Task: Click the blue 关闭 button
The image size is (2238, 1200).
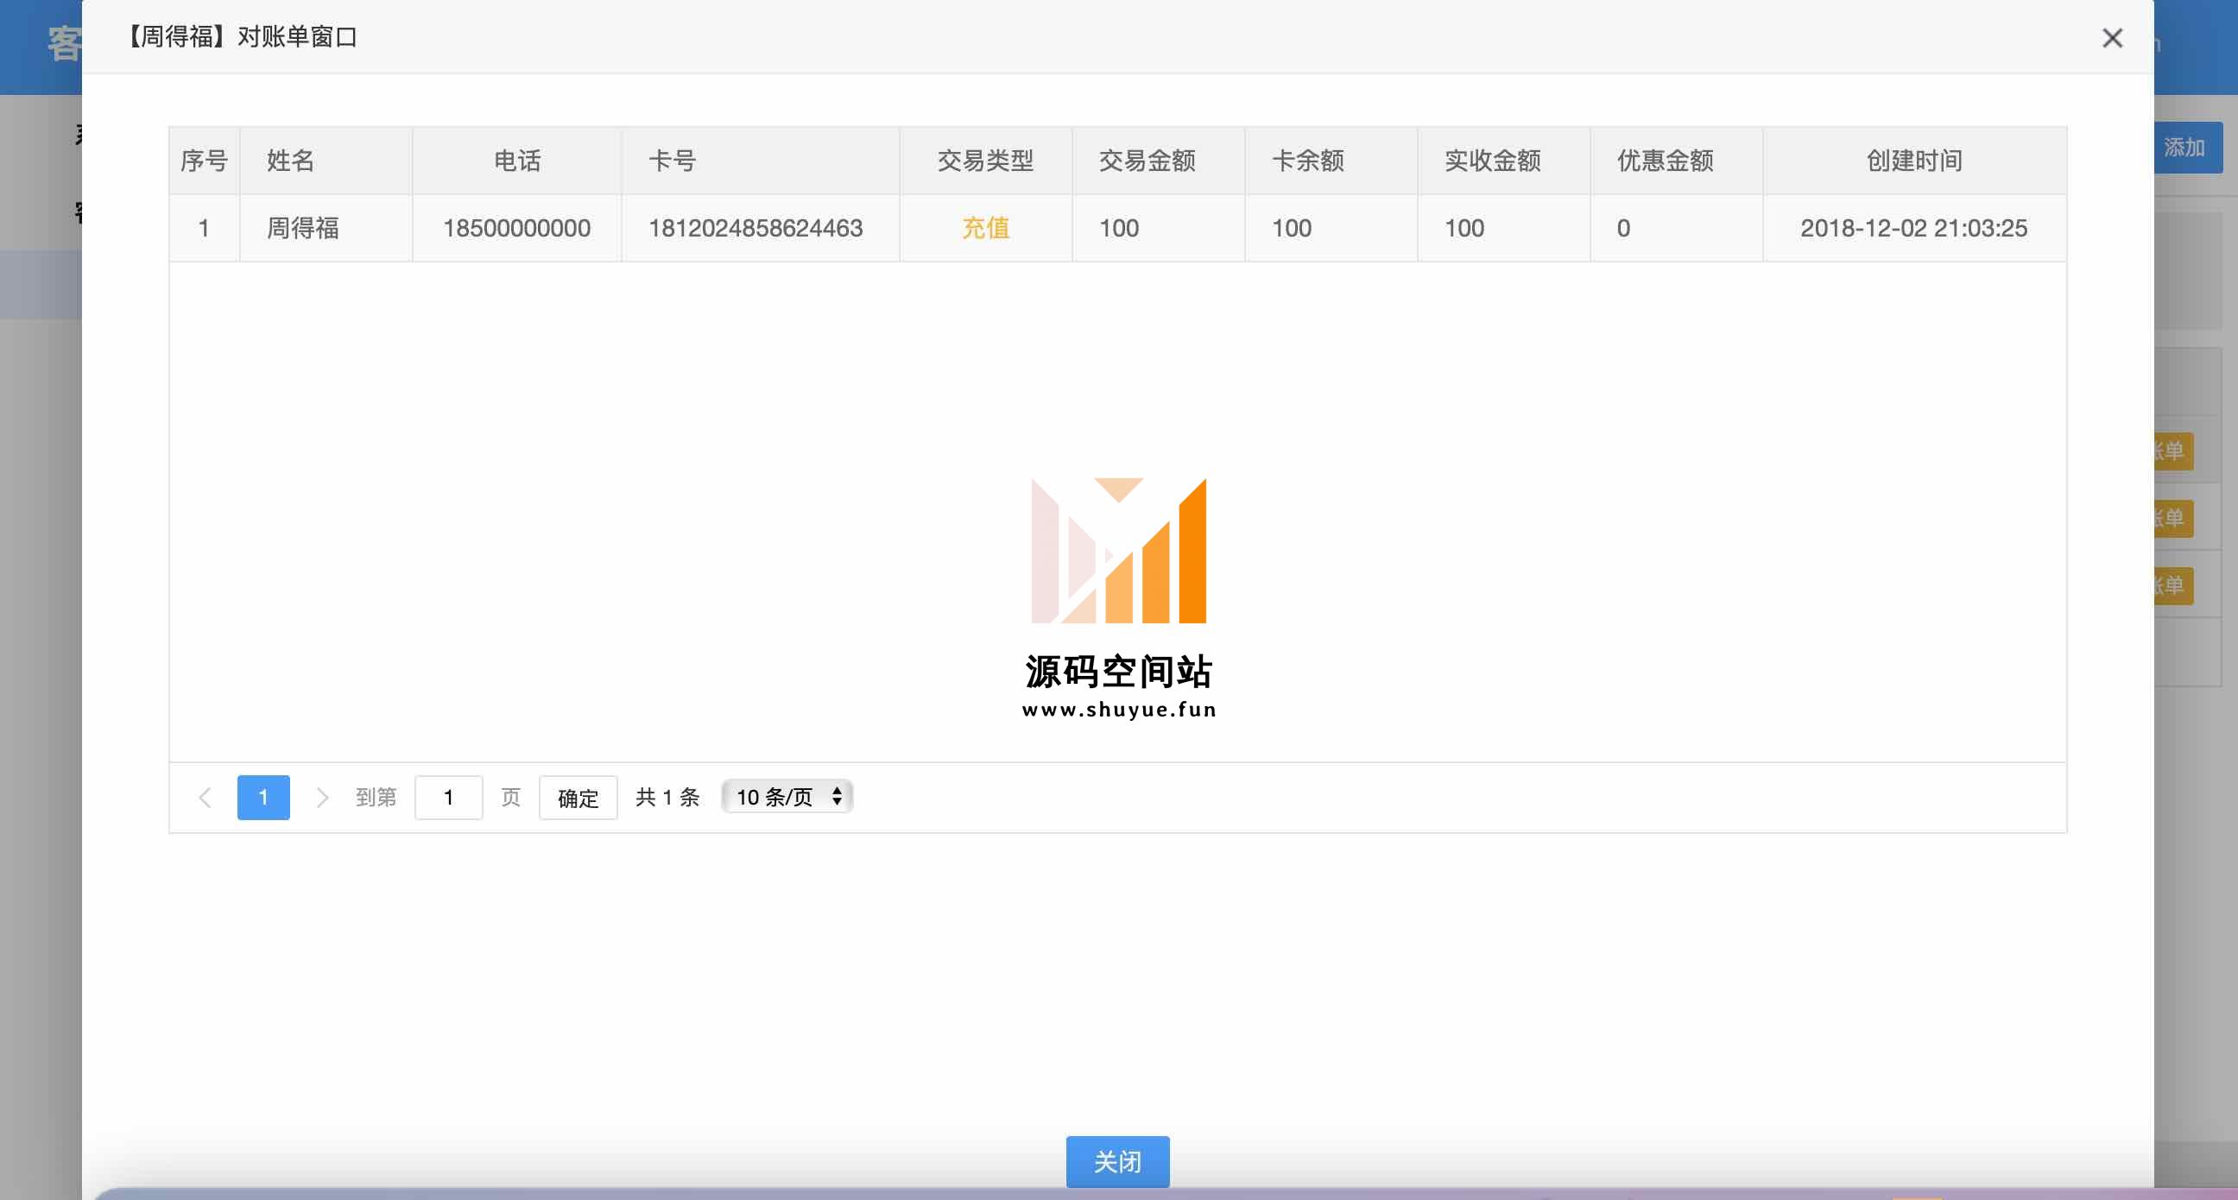Action: point(1117,1161)
